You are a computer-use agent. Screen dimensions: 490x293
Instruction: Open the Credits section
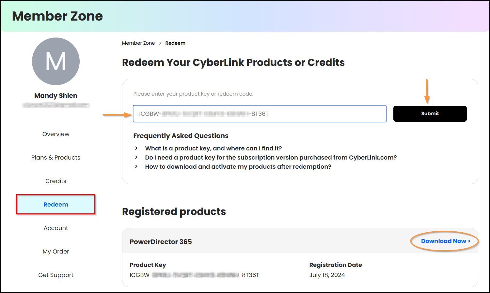pyautogui.click(x=56, y=181)
